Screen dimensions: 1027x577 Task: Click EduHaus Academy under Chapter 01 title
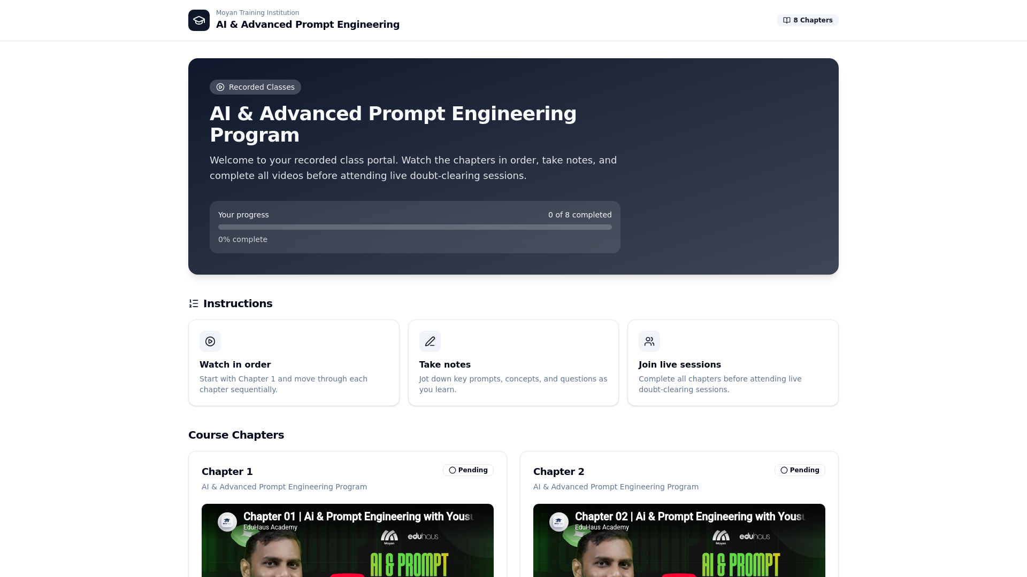point(270,527)
